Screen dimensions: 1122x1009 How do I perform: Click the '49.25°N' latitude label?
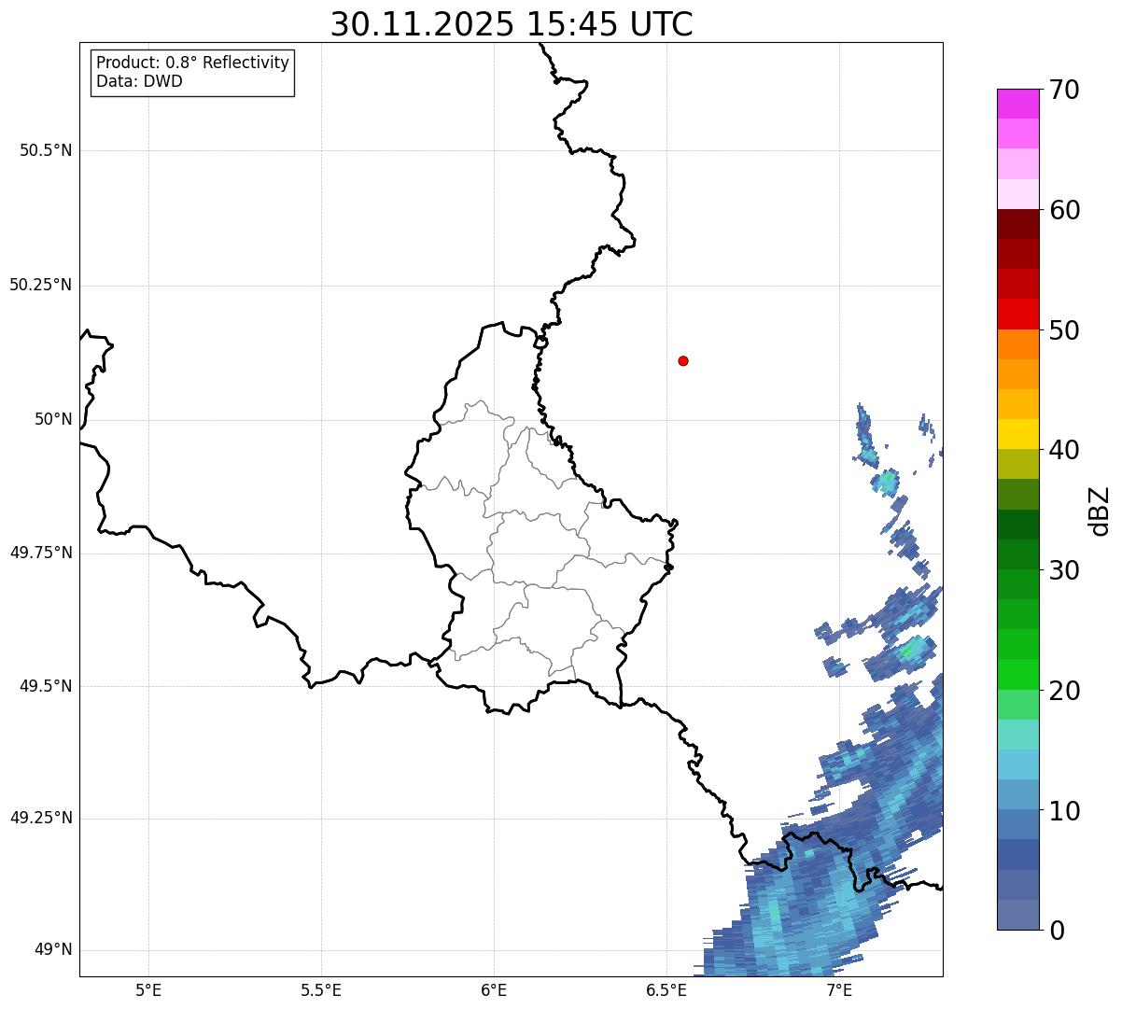tap(41, 819)
